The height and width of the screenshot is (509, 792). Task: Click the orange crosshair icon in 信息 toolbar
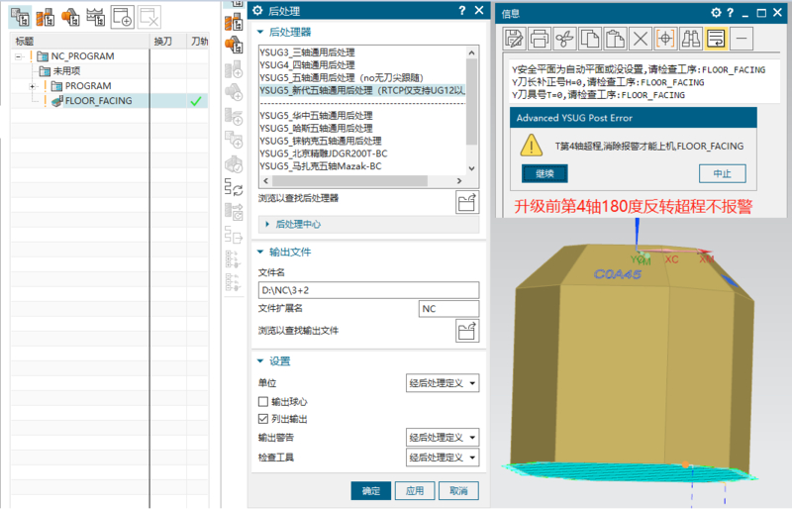[665, 39]
